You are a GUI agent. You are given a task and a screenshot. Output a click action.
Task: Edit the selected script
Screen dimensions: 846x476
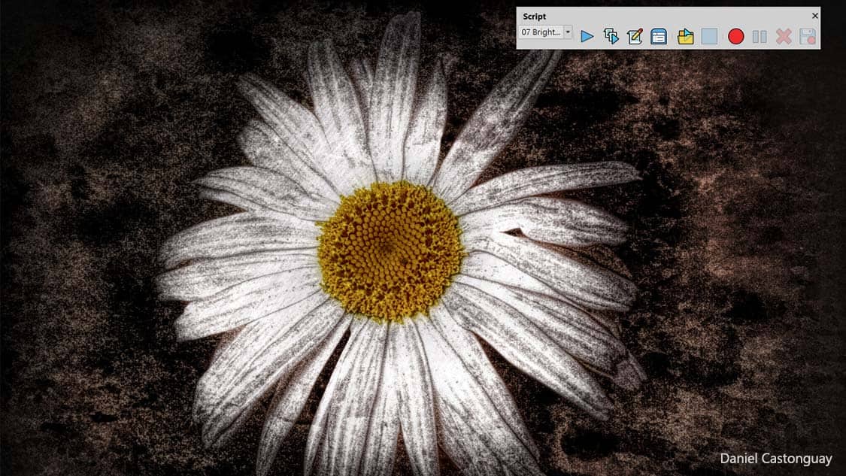(x=635, y=36)
